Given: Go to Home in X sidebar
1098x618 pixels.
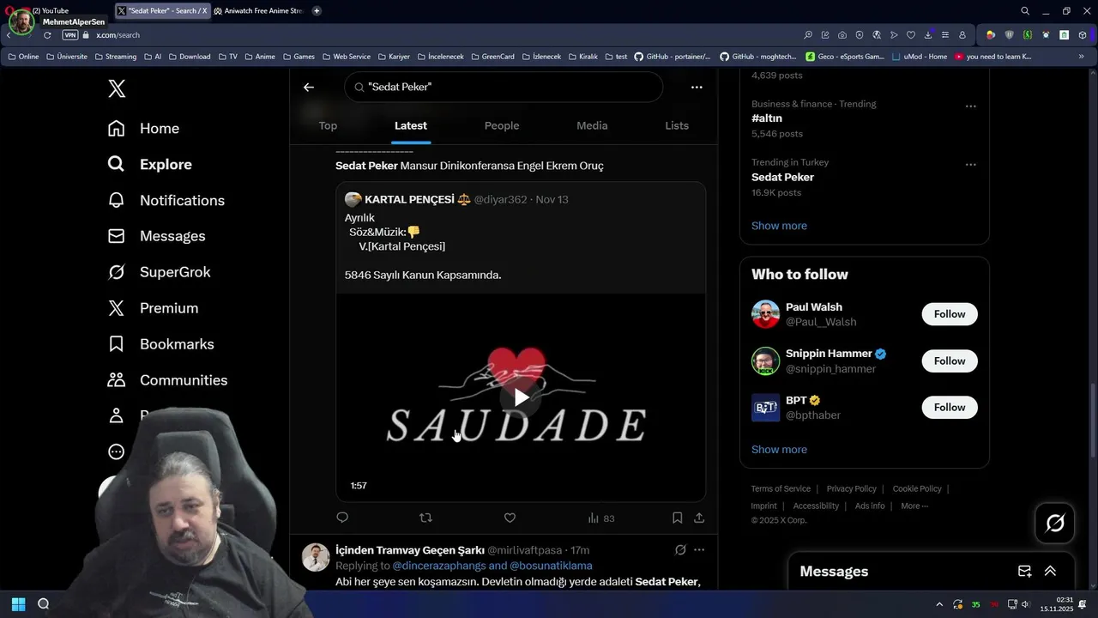Looking at the screenshot, I should point(143,128).
